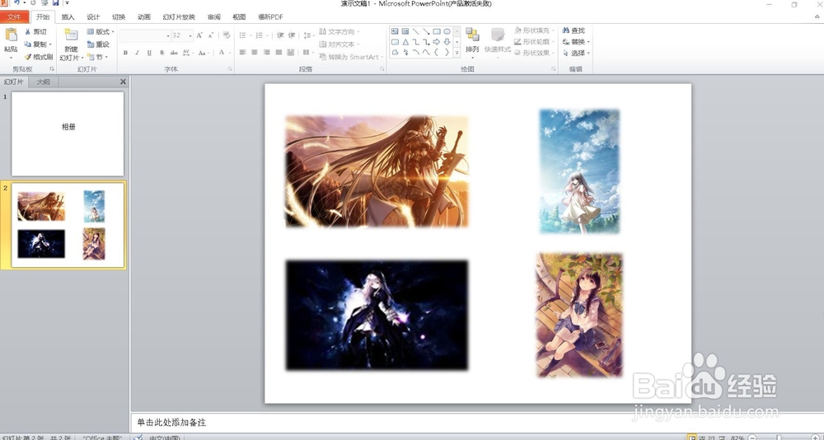Image resolution: width=824 pixels, height=440 pixels.
Task: Click Reset (重设) slide button
Action: point(98,44)
